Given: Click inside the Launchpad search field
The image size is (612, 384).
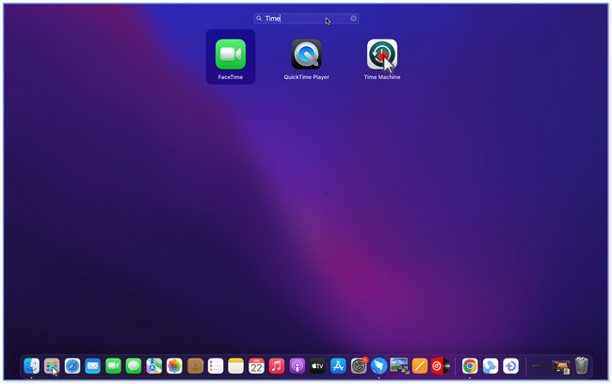Looking at the screenshot, I should [x=306, y=18].
